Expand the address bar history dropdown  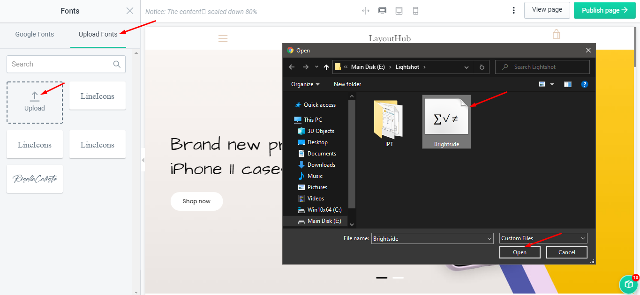[x=467, y=67]
